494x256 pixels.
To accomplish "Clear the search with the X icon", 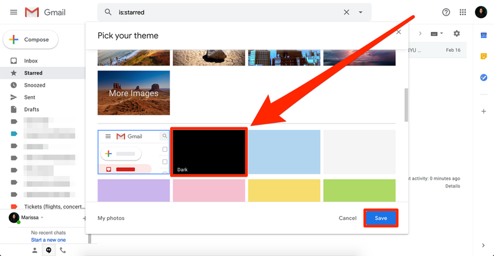I will pos(346,12).
